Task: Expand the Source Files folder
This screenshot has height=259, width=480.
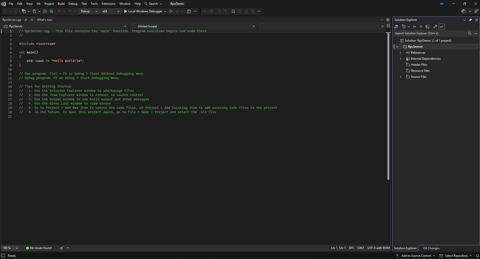Action: tap(401, 77)
